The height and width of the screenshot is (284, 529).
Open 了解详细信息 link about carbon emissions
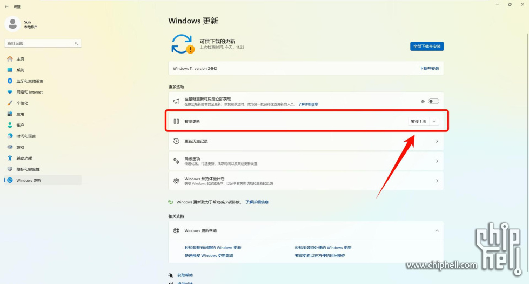click(257, 202)
